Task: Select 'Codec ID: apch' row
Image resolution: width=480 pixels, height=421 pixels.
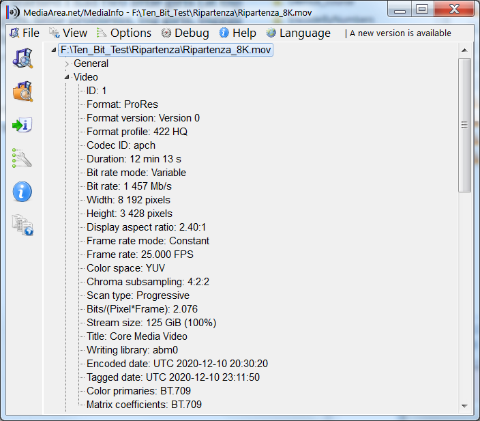Action: (121, 145)
